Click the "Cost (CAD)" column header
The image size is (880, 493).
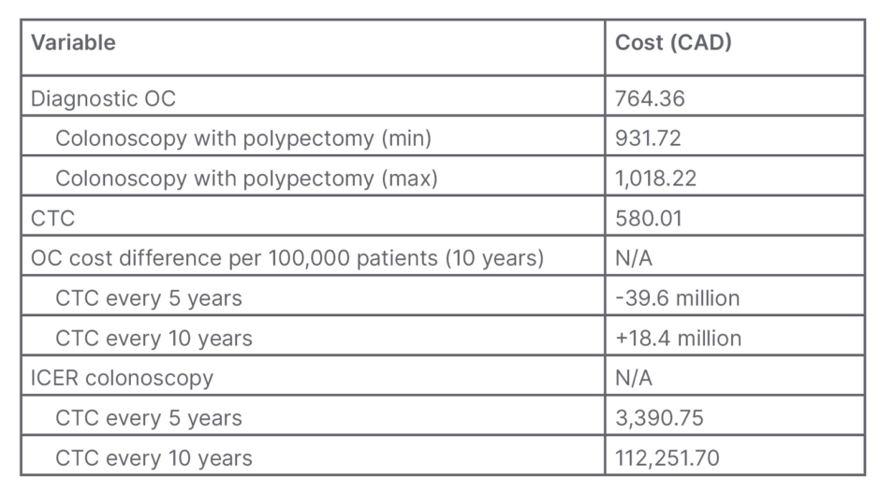[673, 43]
